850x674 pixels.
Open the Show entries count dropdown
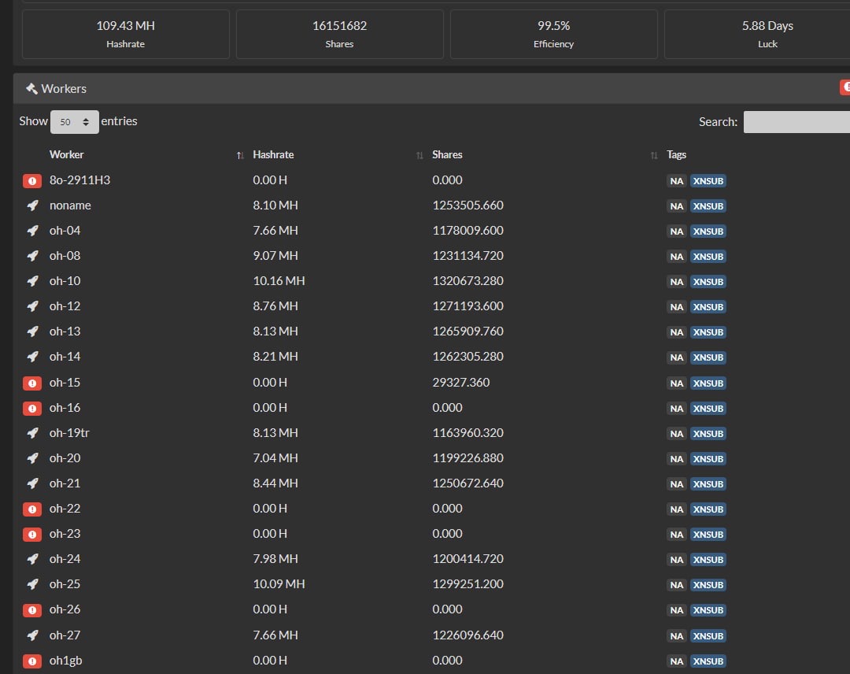[75, 122]
